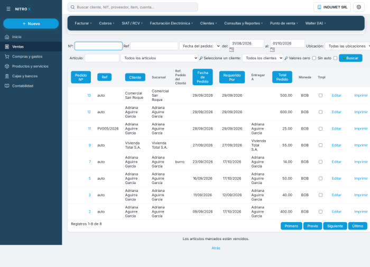Open the Consultas y Reportes menu
This screenshot has width=370, height=267.
click(243, 23)
